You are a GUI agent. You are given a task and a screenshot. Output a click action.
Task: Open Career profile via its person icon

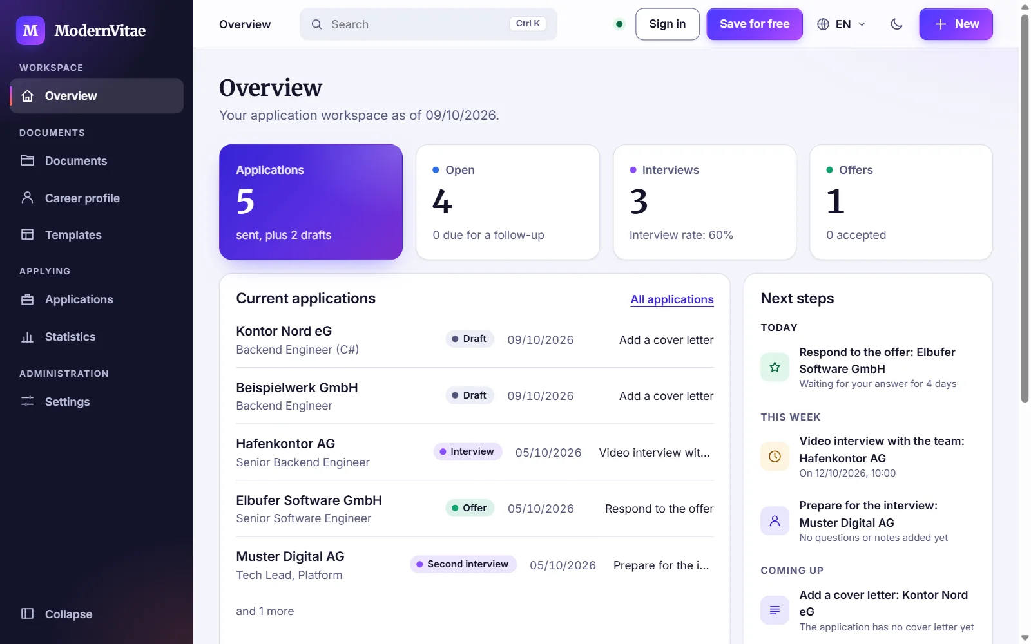[x=27, y=198]
